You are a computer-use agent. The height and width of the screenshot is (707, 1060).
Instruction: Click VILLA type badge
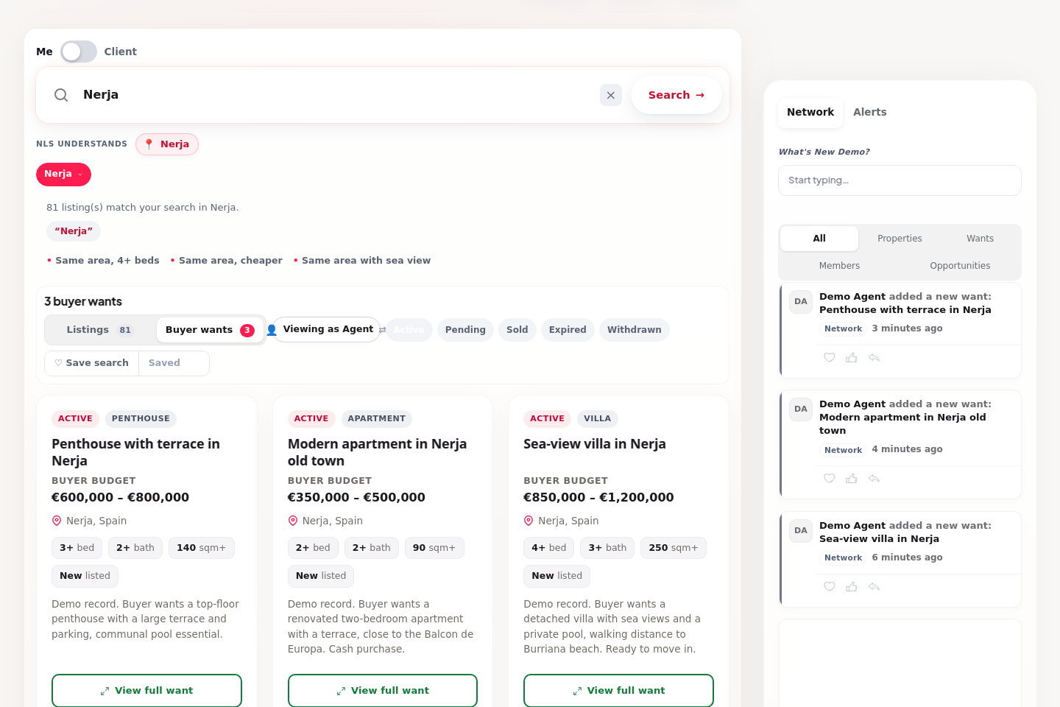598,419
